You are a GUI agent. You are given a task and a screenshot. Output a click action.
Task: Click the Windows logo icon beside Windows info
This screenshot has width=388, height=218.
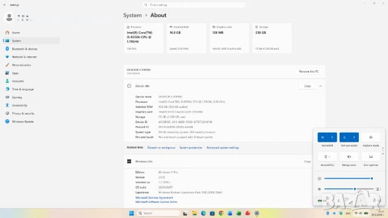129,162
